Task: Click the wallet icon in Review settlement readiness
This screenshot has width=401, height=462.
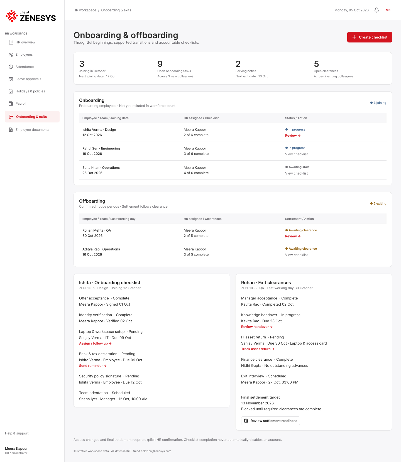Action: 246,421
